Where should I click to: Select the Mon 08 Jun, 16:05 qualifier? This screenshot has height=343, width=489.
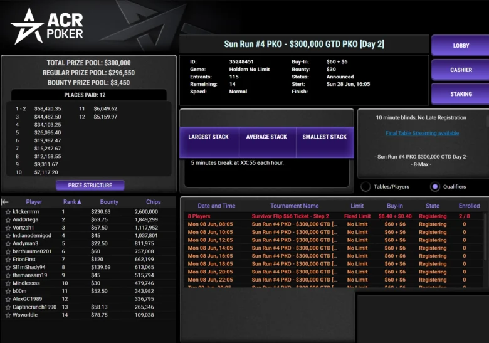pos(334,256)
